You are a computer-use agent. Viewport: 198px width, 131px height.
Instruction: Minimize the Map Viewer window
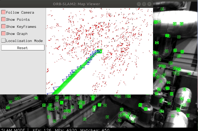coord(139,4)
